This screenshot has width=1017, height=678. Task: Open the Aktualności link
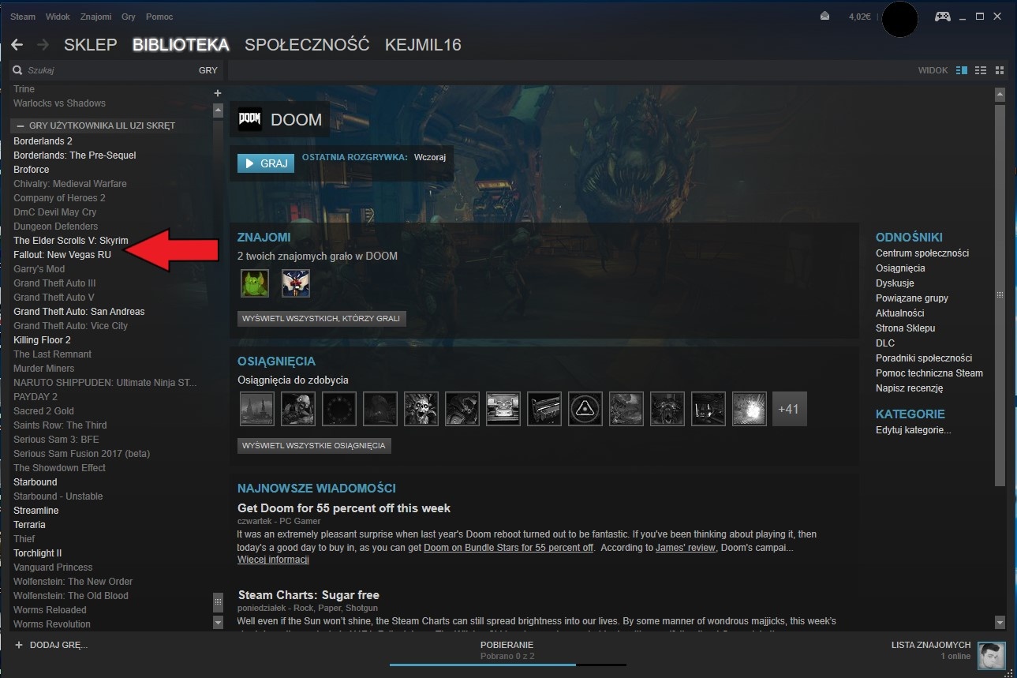(899, 313)
